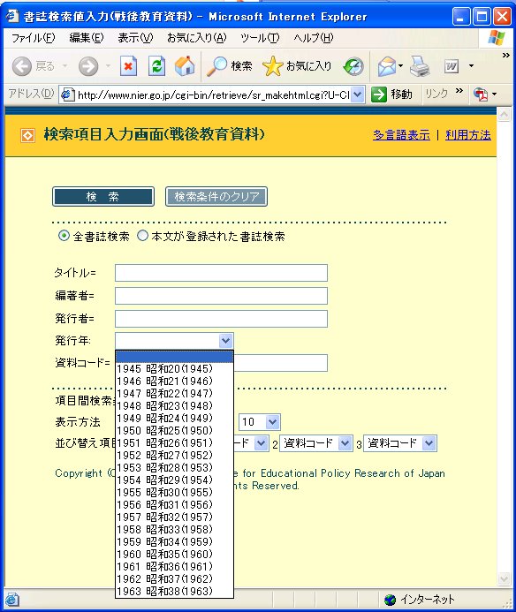This screenshot has width=516, height=612.
Task: Open the 検索 magnifier toolbar button
Action: click(230, 66)
